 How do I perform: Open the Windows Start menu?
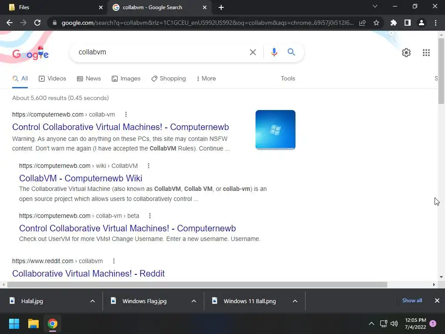pyautogui.click(x=14, y=324)
